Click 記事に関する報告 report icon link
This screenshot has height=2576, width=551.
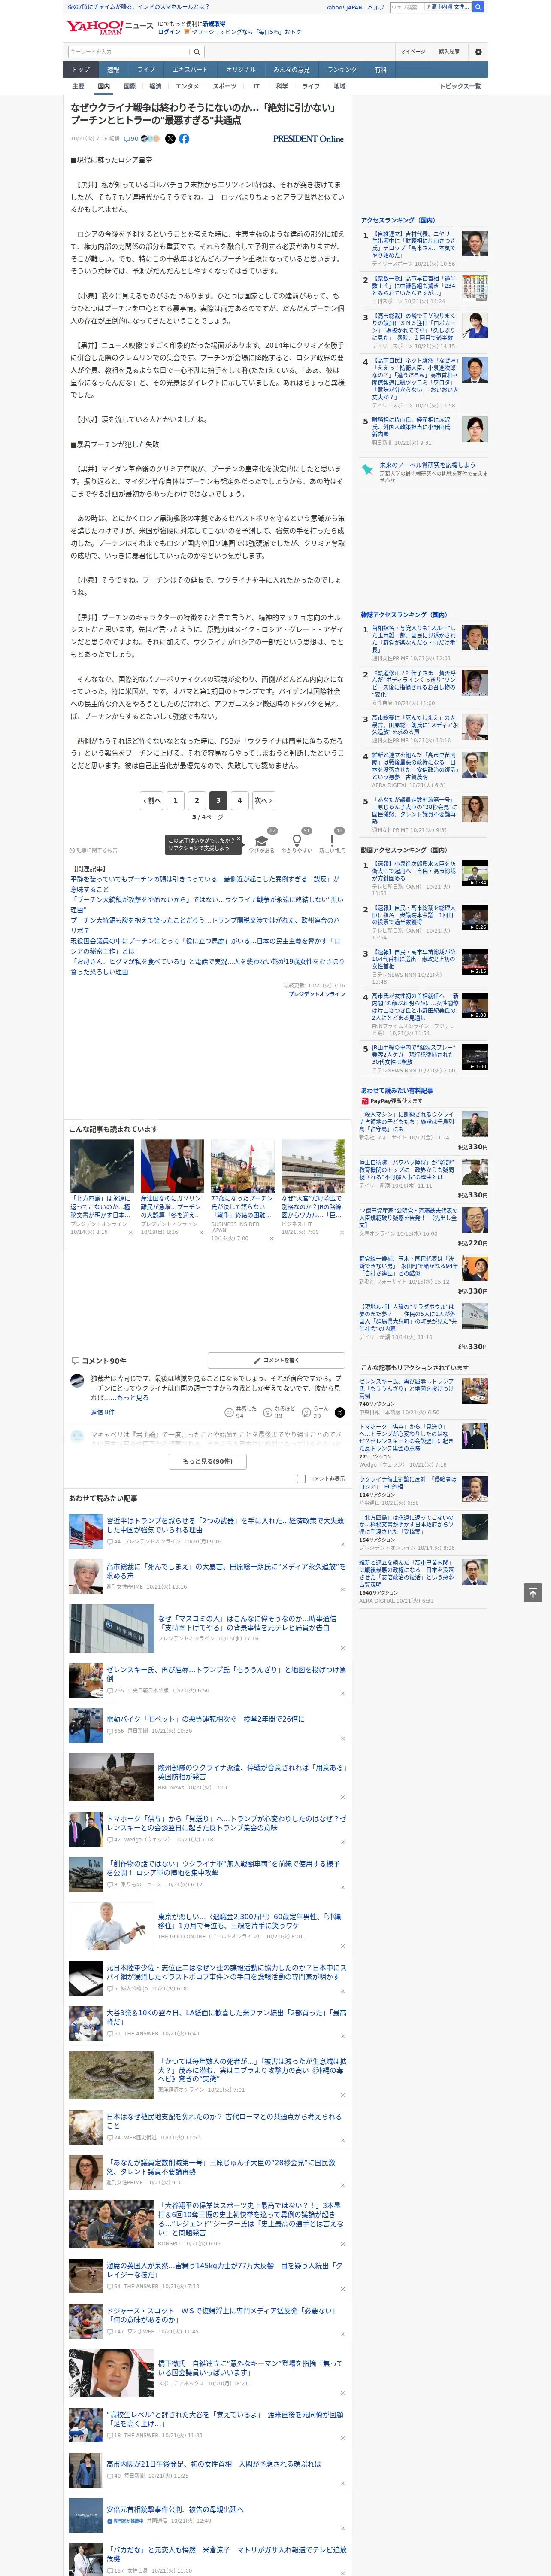tap(93, 850)
